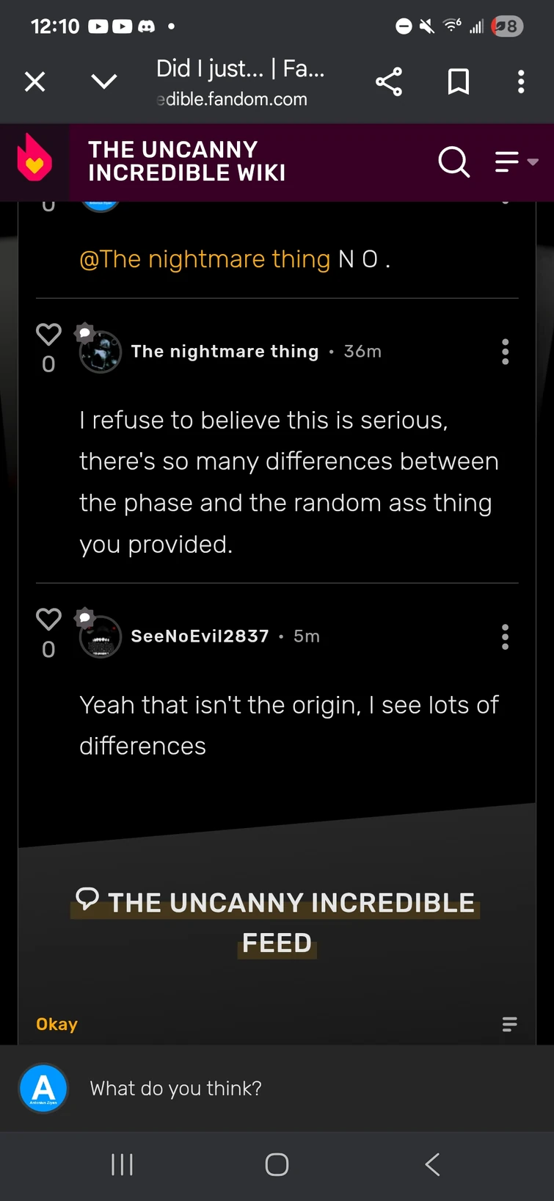
Task: Close the browser custom tab
Action: pos(34,81)
